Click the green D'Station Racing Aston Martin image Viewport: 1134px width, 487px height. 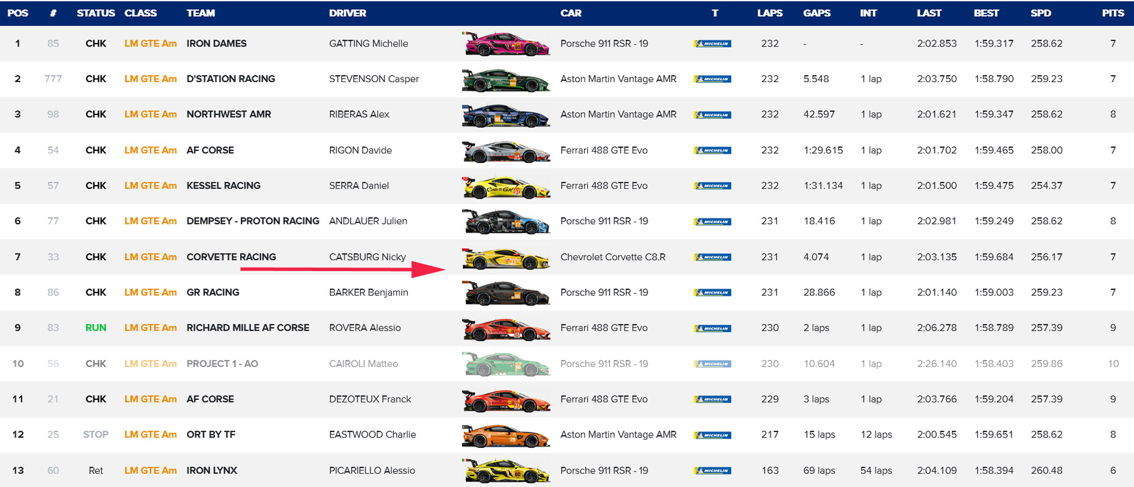(x=506, y=80)
